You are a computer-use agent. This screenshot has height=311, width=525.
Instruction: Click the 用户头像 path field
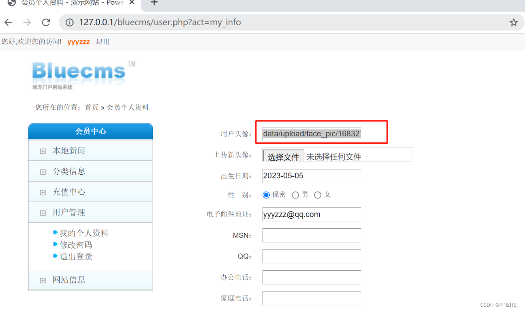click(312, 134)
